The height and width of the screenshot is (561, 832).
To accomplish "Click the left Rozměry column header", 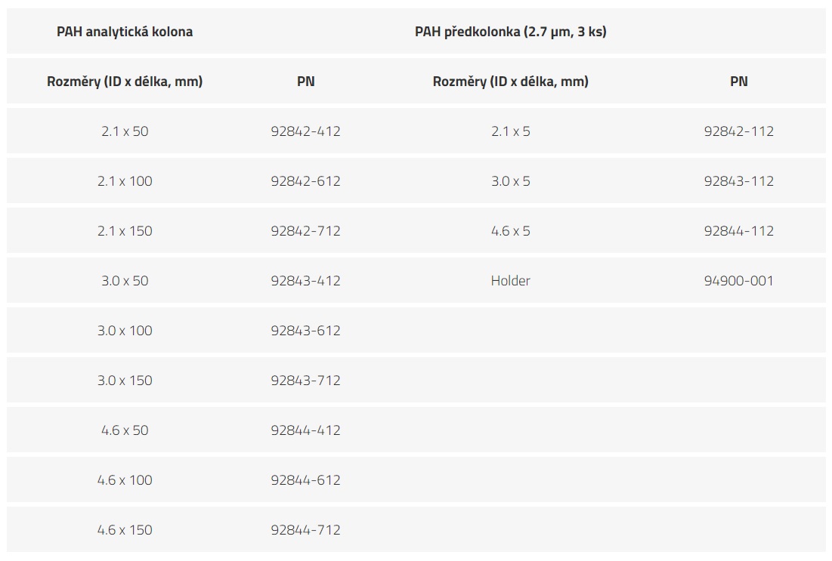I will point(125,82).
